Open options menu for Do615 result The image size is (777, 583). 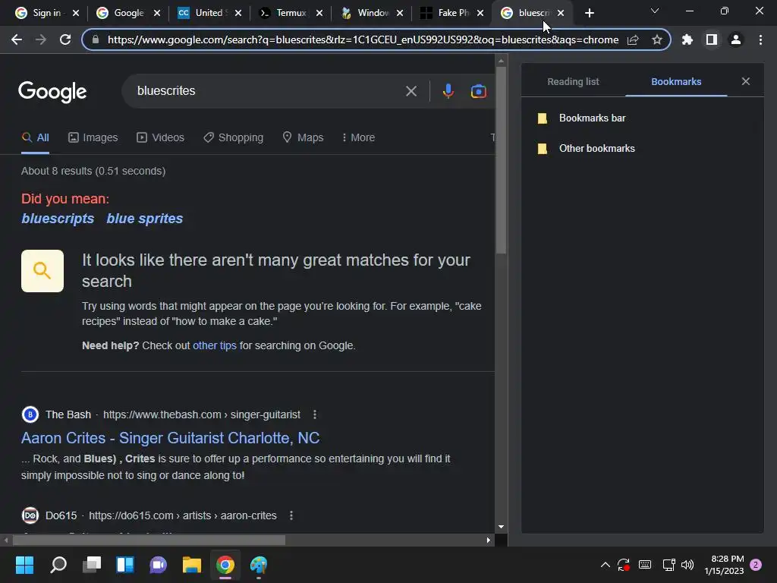(x=291, y=515)
